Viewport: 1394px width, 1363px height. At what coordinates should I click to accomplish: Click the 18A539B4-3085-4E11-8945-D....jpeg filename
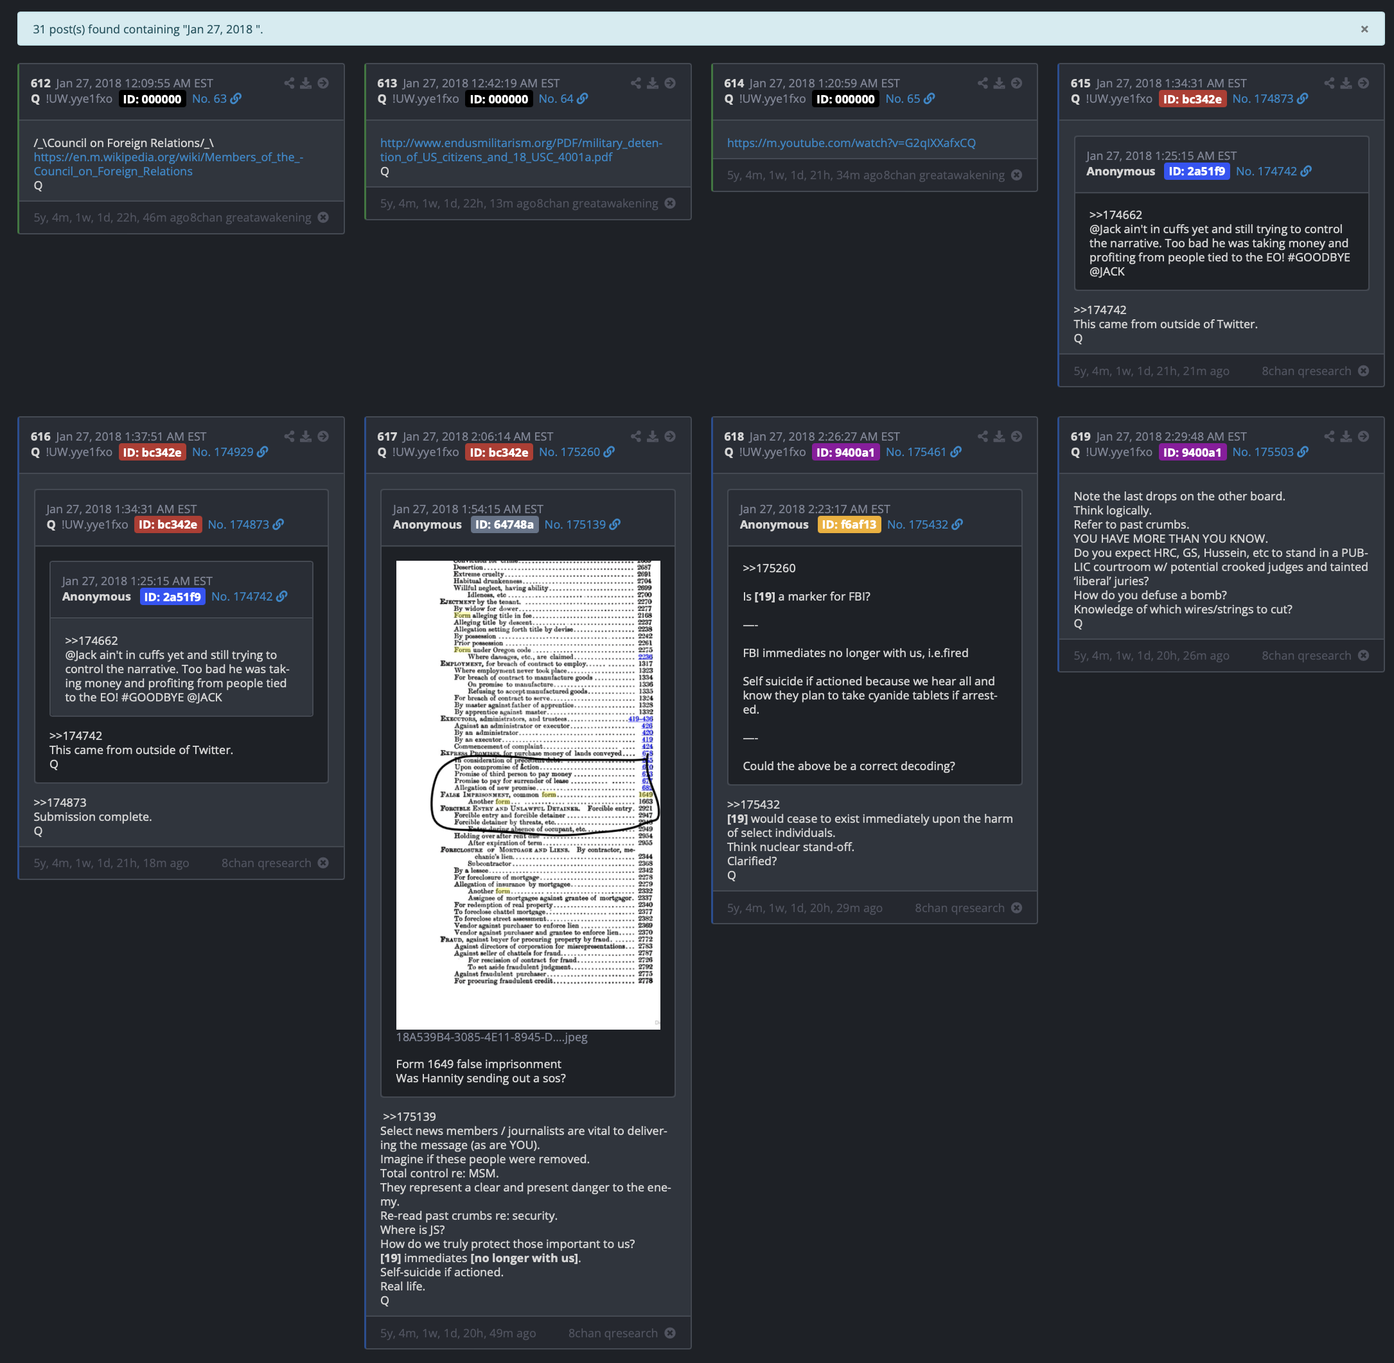tap(491, 1037)
